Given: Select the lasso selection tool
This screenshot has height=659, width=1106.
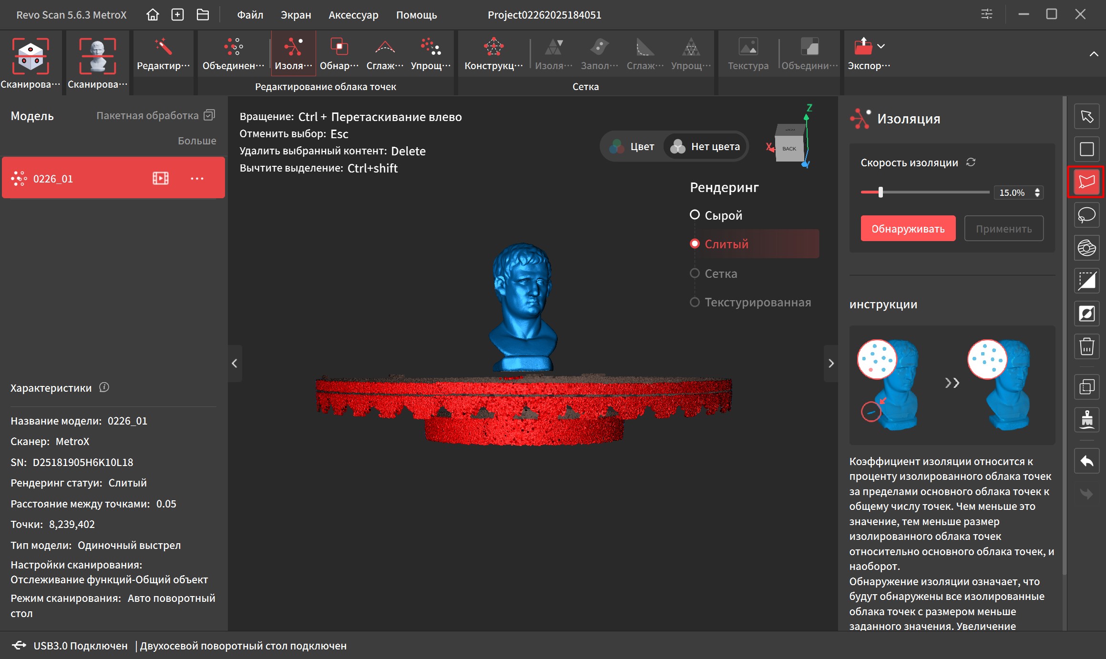Looking at the screenshot, I should (1086, 215).
